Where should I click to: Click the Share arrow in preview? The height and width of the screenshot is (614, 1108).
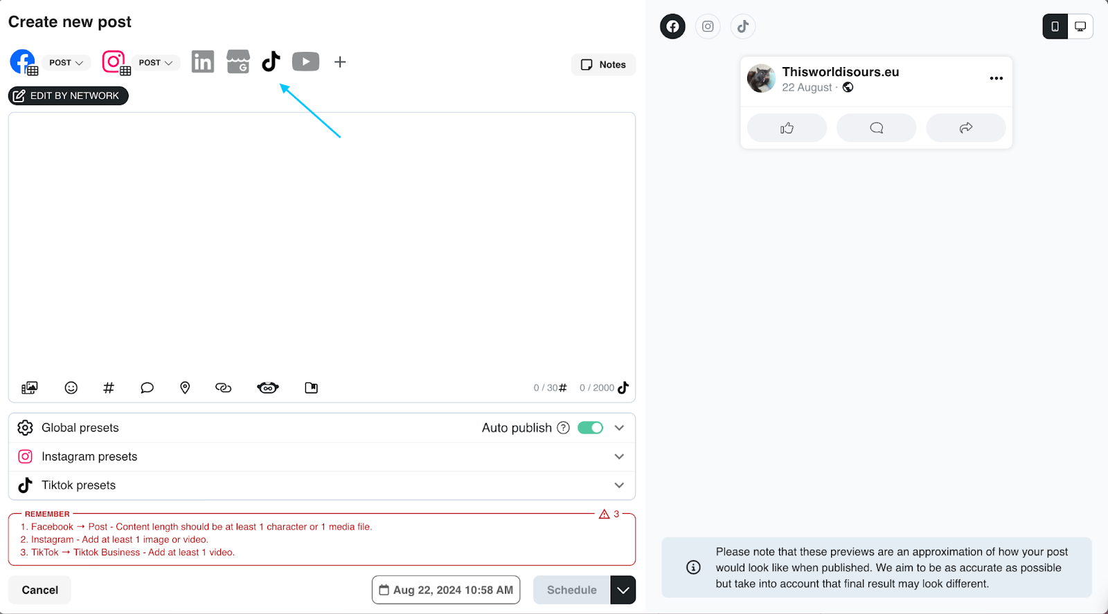click(966, 128)
